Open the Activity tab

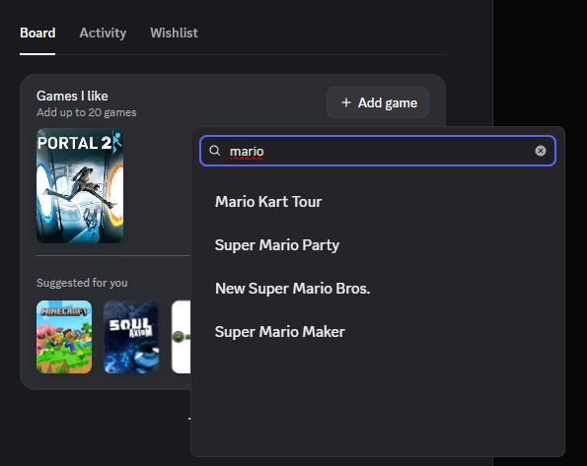[103, 33]
